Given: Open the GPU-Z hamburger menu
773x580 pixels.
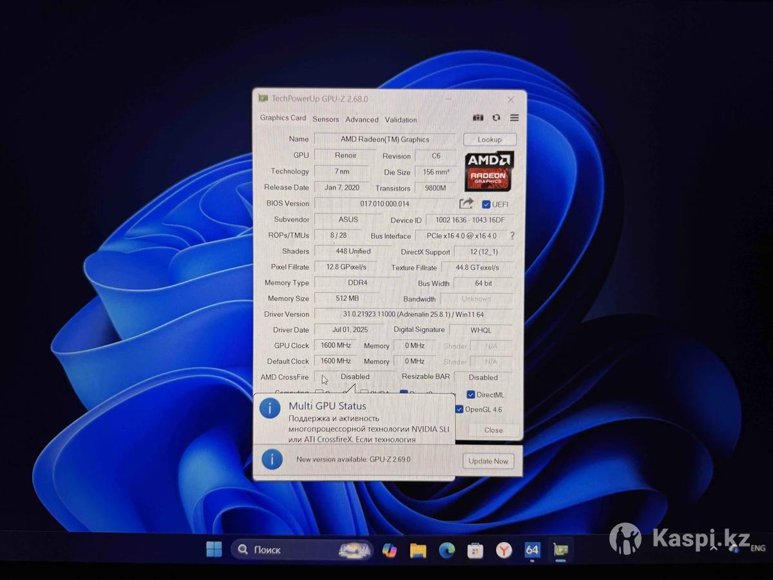Looking at the screenshot, I should coord(514,118).
